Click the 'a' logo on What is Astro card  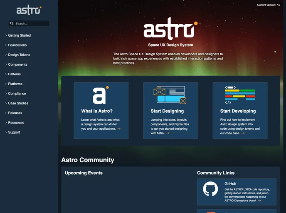[x=101, y=95]
